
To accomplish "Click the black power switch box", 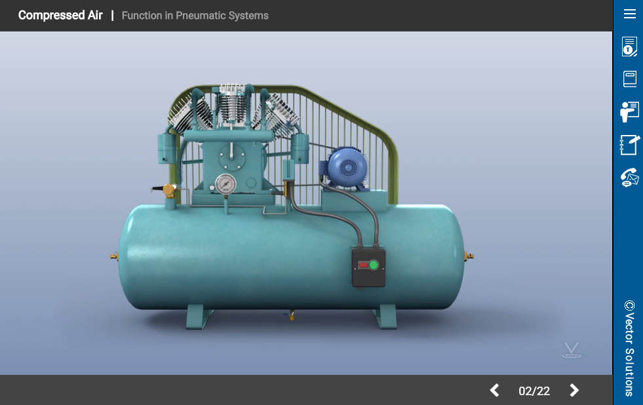I will 368,267.
